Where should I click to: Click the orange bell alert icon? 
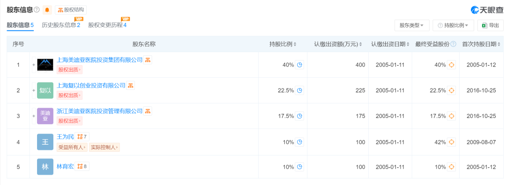[x=47, y=10]
